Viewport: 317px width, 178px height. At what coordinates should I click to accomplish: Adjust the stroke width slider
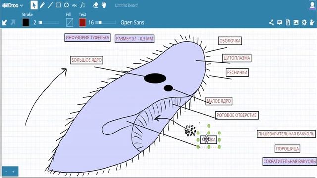coord(49,22)
